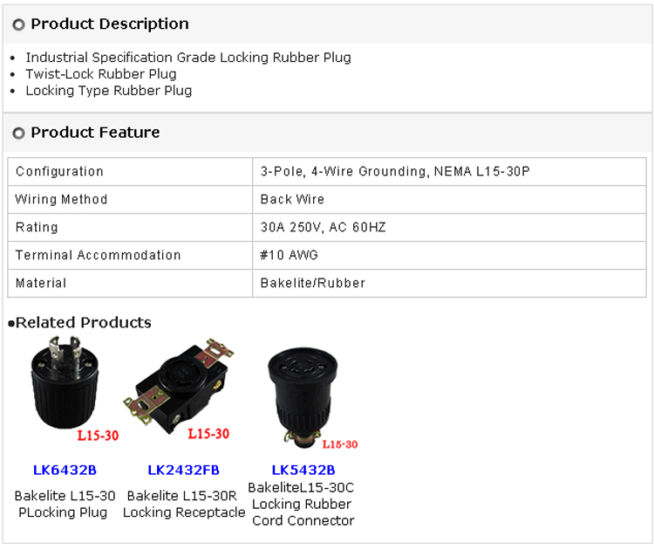The width and height of the screenshot is (654, 550).
Task: Click the Bakelite/Rubber material value
Action: tap(312, 284)
